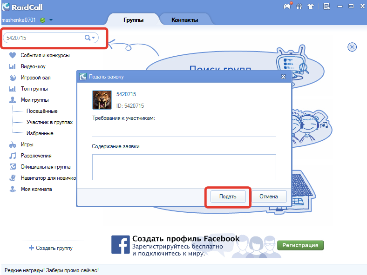Select Избранные under my groups
Image resolution: width=367 pixels, height=275 pixels.
click(x=40, y=133)
